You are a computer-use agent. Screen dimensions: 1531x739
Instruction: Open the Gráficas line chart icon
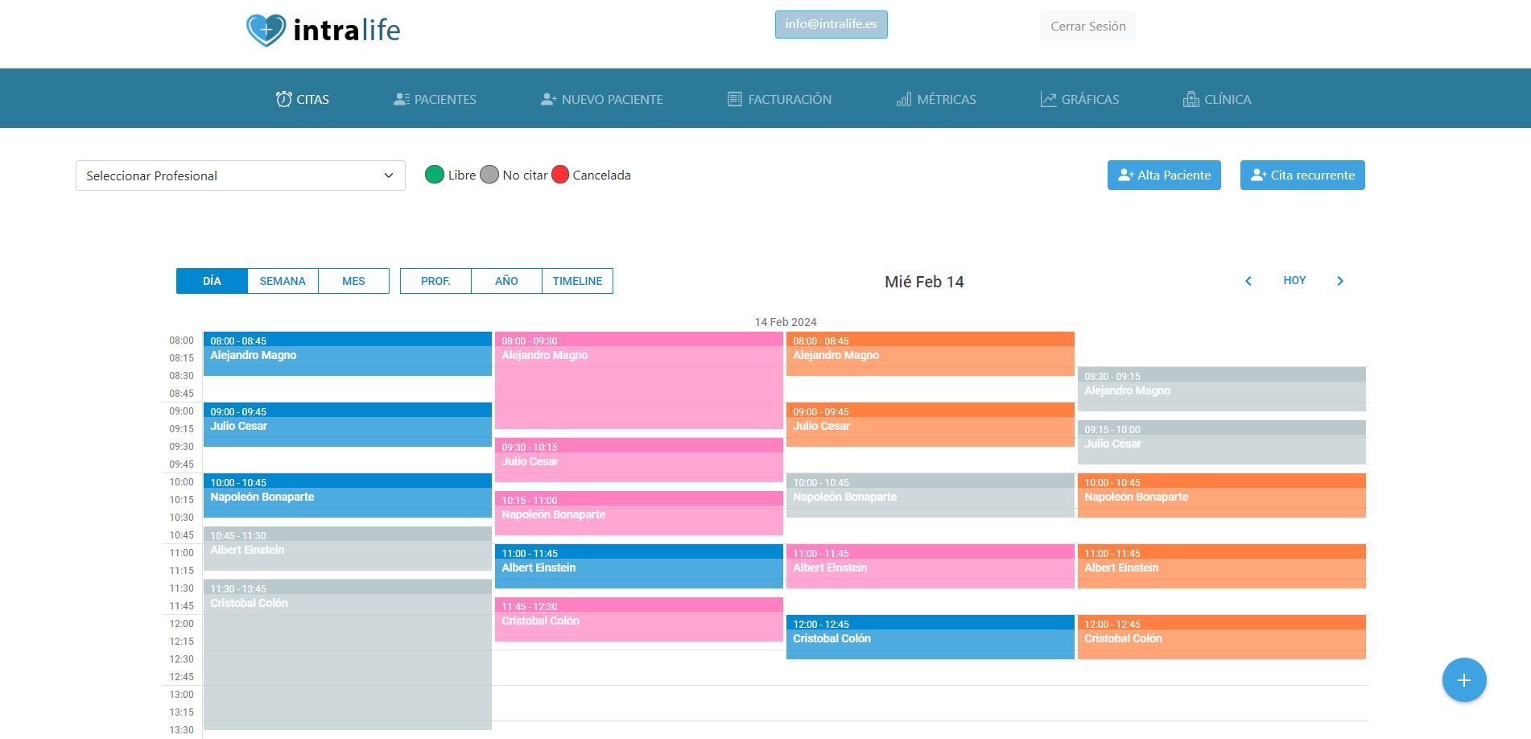tap(1048, 99)
